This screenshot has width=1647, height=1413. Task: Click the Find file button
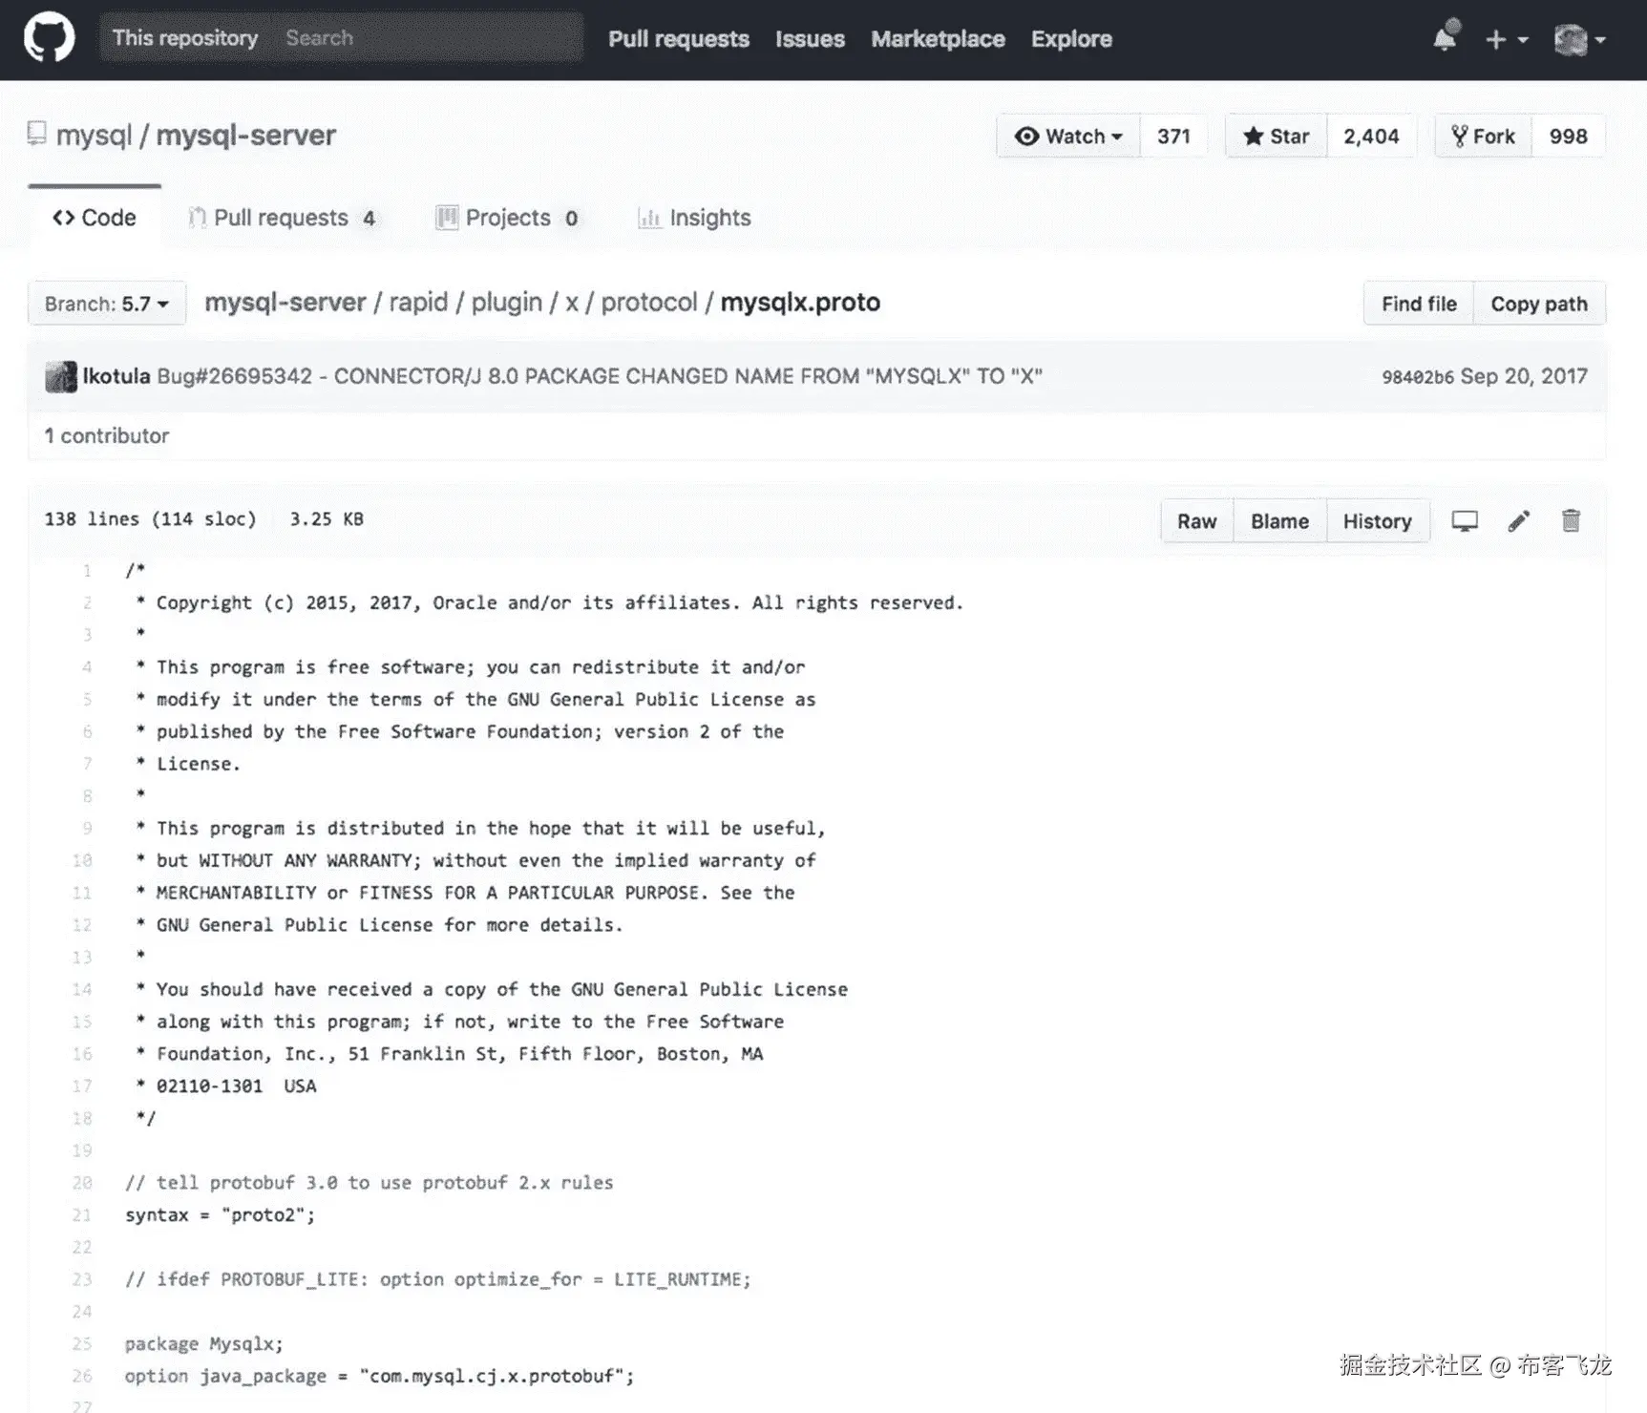(1419, 304)
